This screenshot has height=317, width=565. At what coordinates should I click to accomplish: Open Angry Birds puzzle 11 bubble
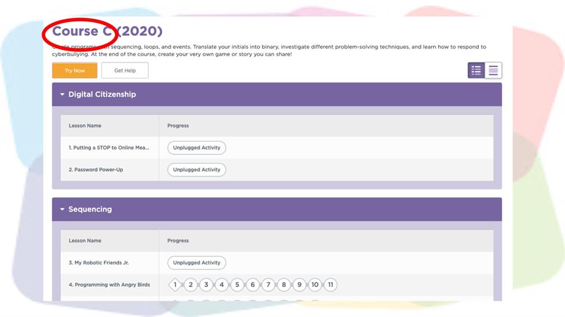coord(330,285)
